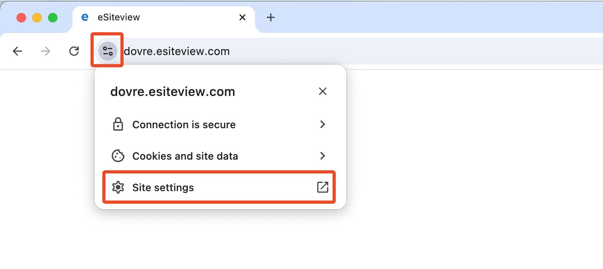Viewport: 603px width, 269px height.
Task: Click the yellow minimize traffic light
Action: (x=36, y=17)
